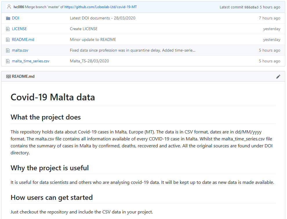Image resolution: width=287 pixels, height=219 pixels.
Task: Click the 'Create LICENSE' commit message
Action: tap(83, 29)
